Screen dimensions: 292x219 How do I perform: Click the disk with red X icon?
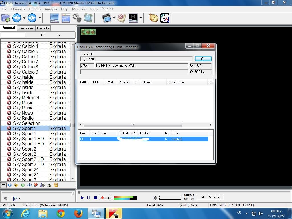122,18
